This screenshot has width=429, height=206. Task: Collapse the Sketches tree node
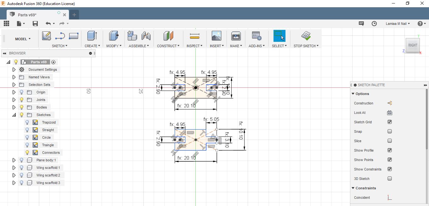tap(14, 115)
